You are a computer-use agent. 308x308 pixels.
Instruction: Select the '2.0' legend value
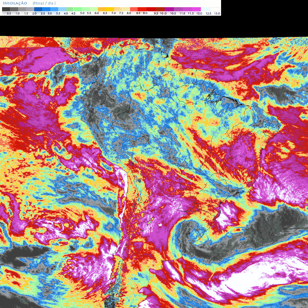point(34,13)
